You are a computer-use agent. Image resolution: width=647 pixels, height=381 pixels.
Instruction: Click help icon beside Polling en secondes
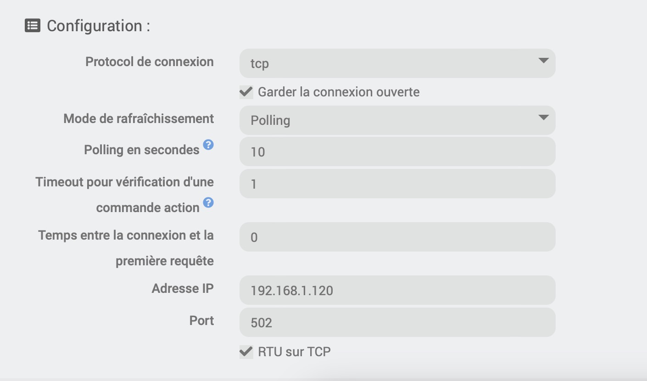pos(208,145)
